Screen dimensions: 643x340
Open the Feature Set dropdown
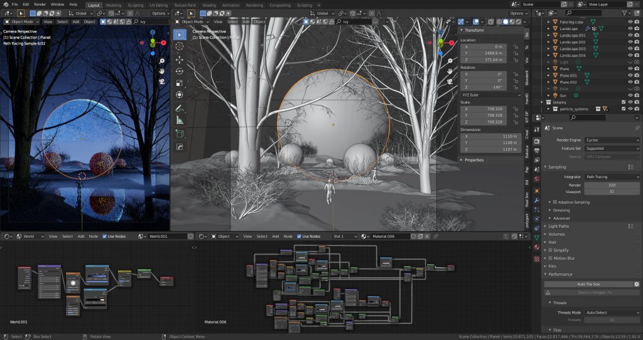(x=612, y=148)
